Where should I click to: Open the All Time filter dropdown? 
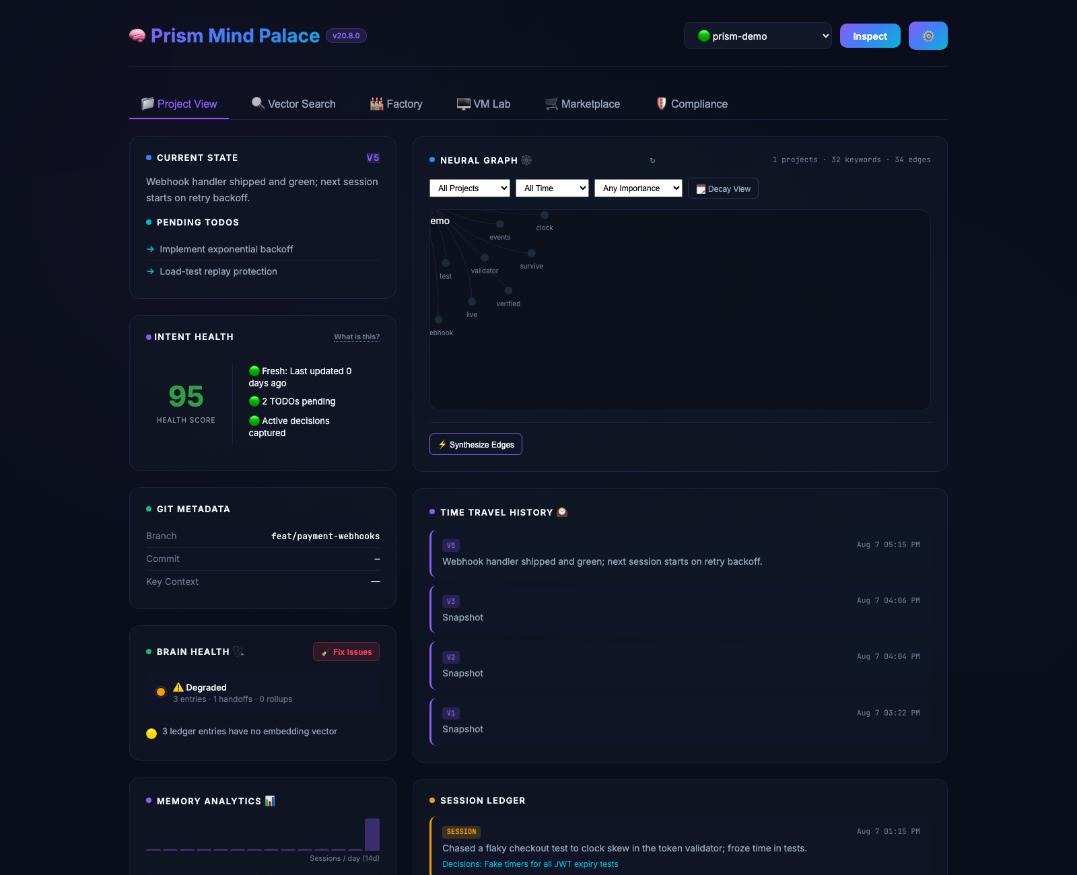[553, 188]
